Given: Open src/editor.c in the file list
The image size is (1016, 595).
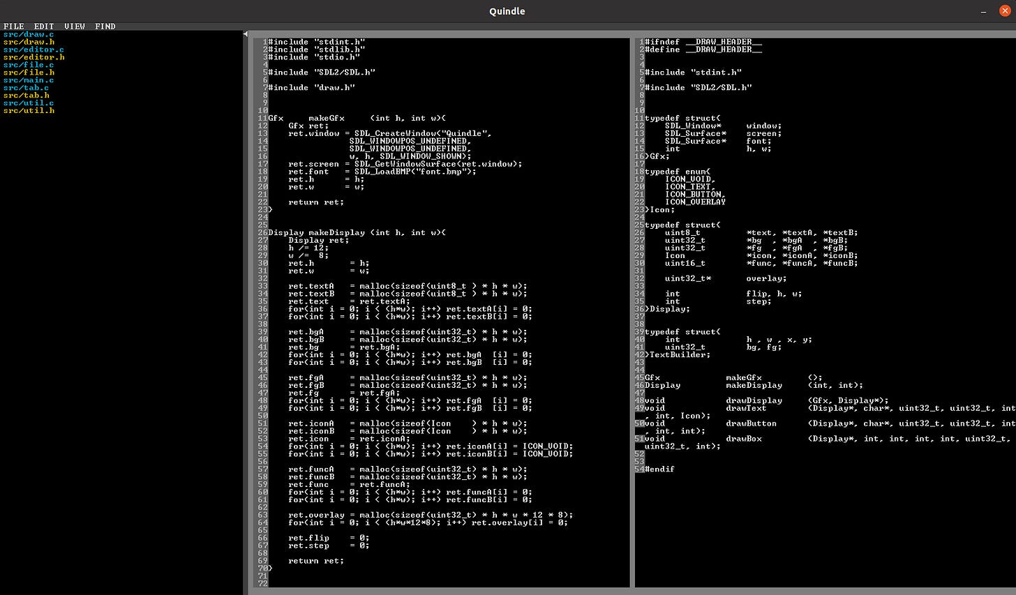Looking at the screenshot, I should [33, 50].
